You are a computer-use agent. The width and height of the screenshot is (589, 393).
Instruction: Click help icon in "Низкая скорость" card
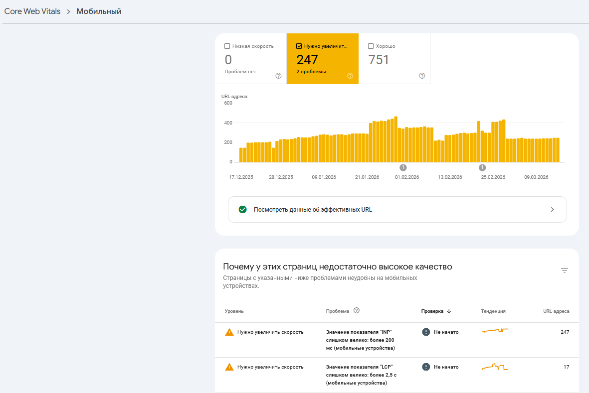pyautogui.click(x=278, y=76)
